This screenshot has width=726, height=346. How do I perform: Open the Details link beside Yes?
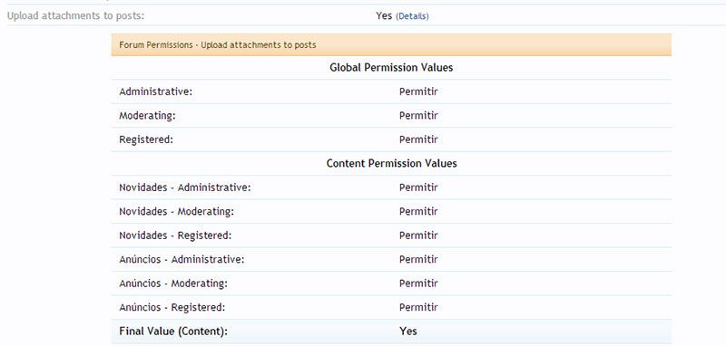[413, 16]
